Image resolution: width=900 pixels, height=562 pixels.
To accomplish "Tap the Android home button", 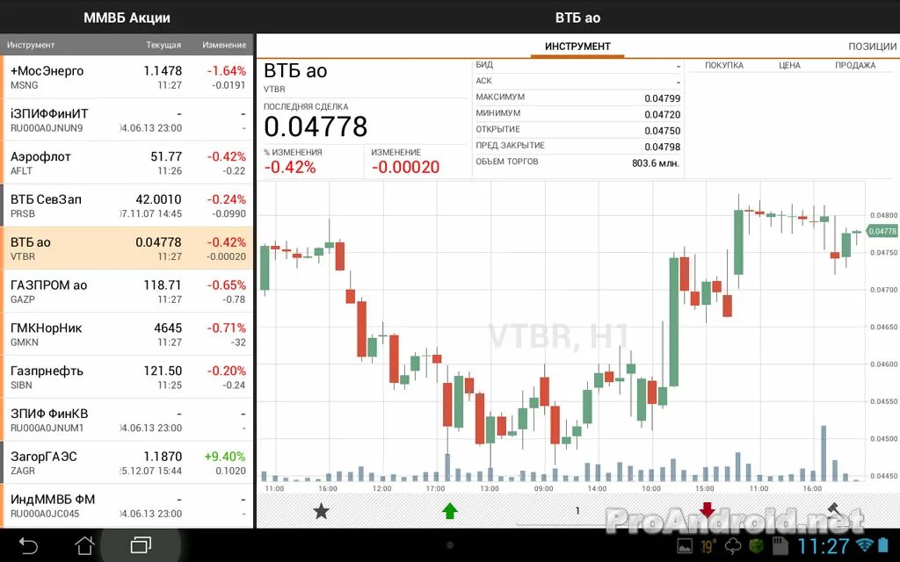I will 85,545.
